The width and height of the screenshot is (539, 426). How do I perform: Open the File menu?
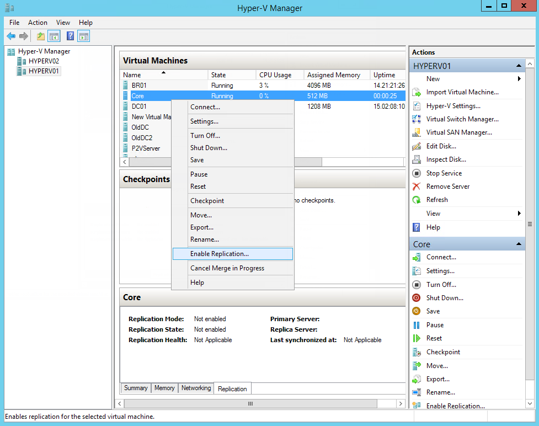(14, 23)
